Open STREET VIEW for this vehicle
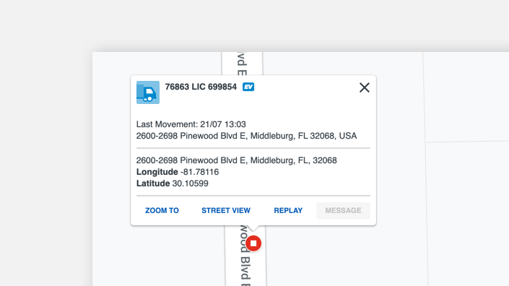 point(226,211)
